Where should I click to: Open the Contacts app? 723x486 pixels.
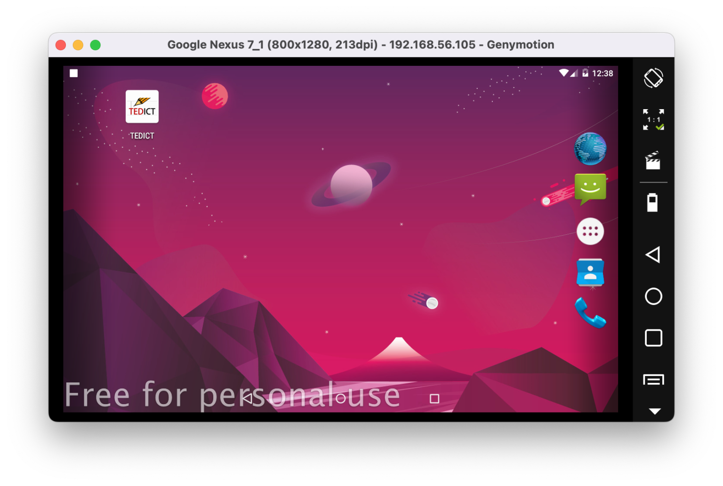coord(590,273)
